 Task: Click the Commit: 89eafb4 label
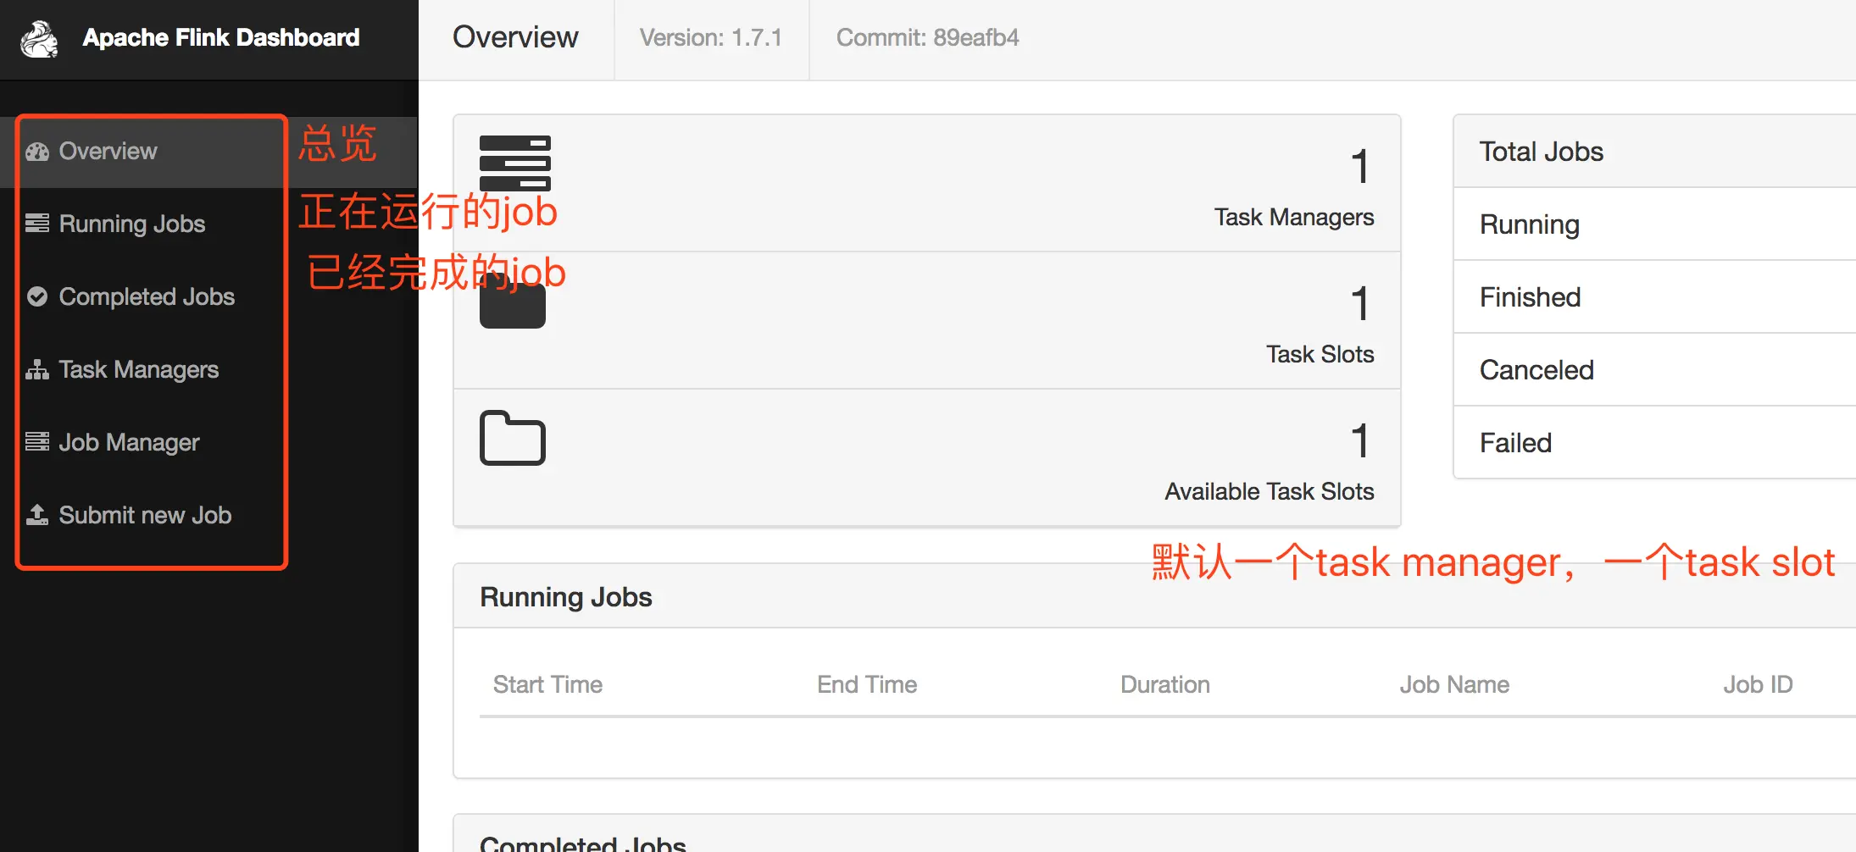click(x=928, y=38)
